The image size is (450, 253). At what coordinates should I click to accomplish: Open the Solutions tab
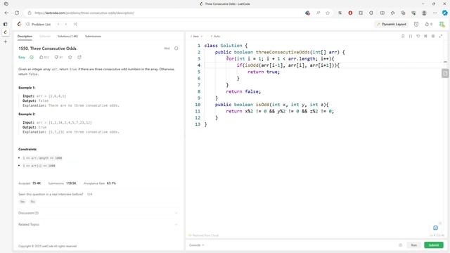pos(67,36)
